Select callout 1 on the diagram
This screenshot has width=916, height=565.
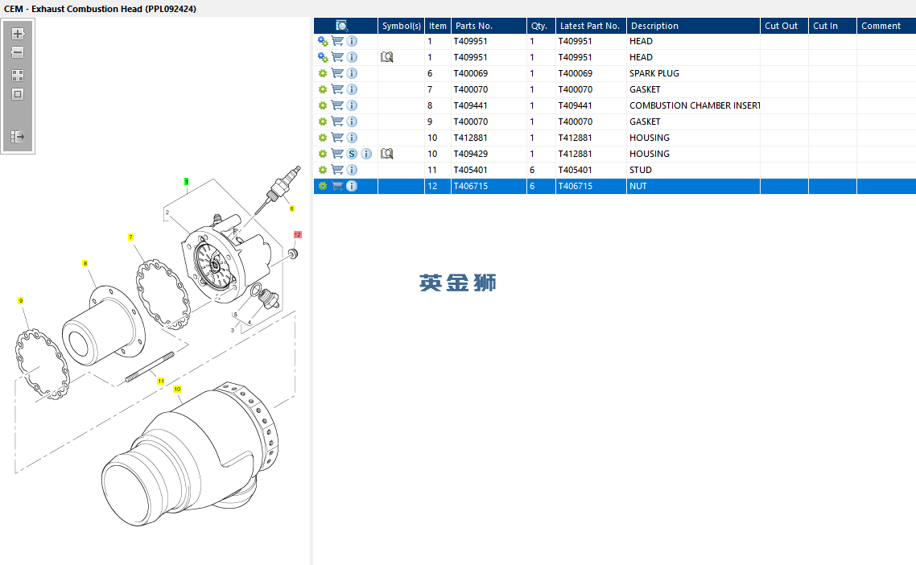[187, 182]
